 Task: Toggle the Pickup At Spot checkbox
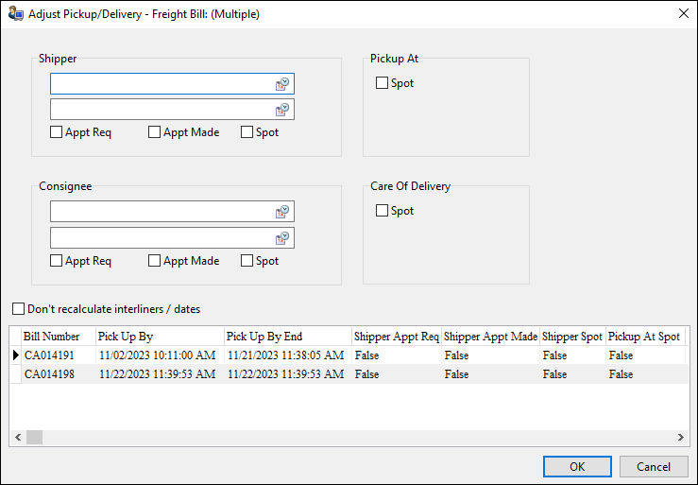(x=383, y=83)
